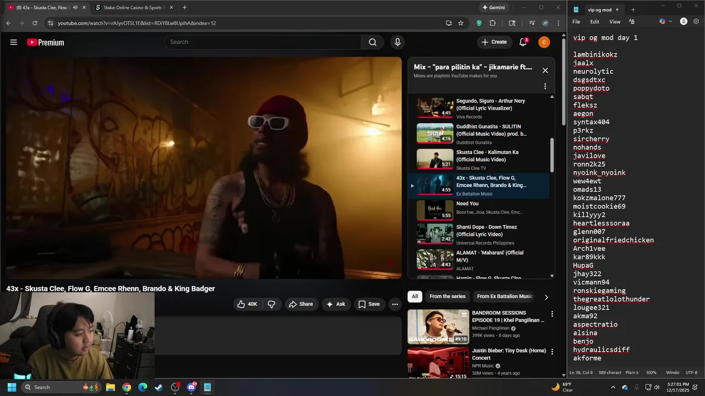
Task: Select From Ex Battalion Music chip
Action: [x=505, y=296]
